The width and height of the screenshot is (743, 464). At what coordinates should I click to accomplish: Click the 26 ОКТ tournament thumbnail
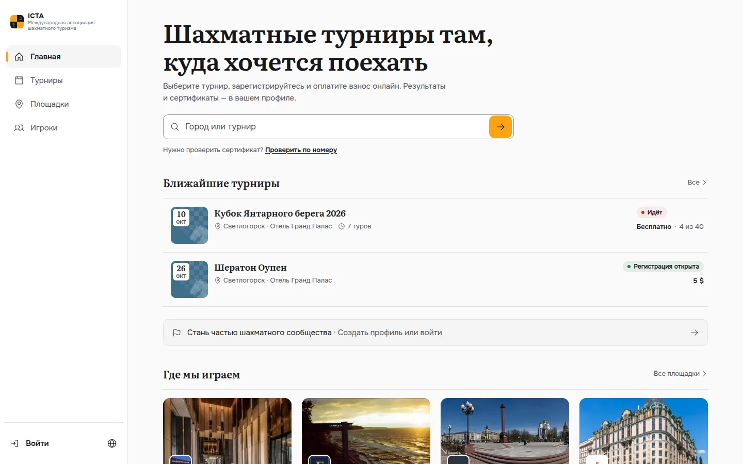[x=189, y=279]
